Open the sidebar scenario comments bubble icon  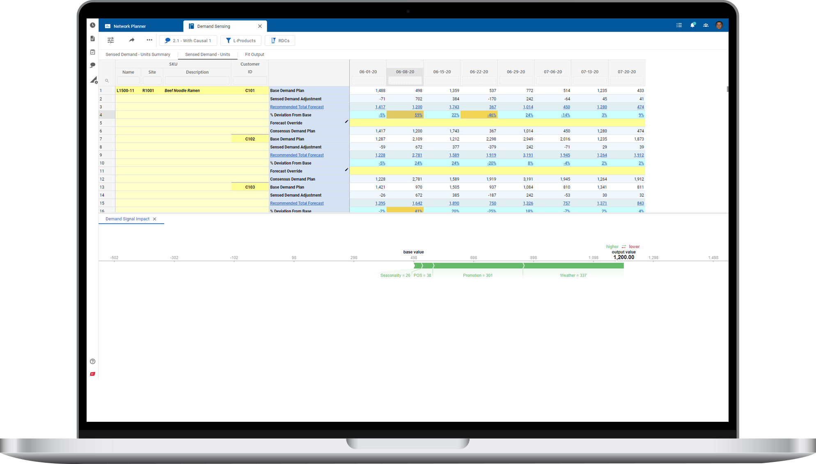pyautogui.click(x=93, y=65)
